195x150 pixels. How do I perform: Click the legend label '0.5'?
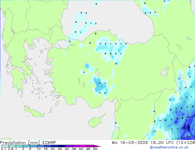click(x=10, y=149)
